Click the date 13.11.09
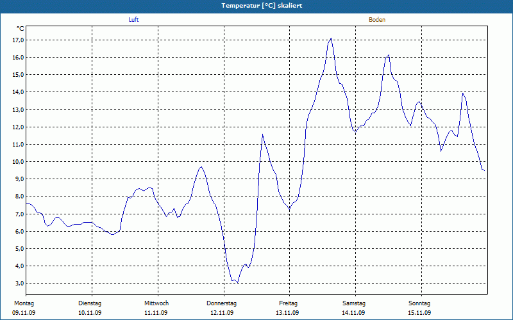The width and height of the screenshot is (513, 320). (x=287, y=313)
